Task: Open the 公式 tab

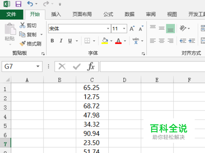Action: tap(108, 14)
